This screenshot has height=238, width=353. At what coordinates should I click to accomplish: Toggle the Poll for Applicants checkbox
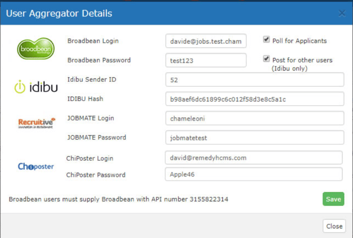[266, 39]
